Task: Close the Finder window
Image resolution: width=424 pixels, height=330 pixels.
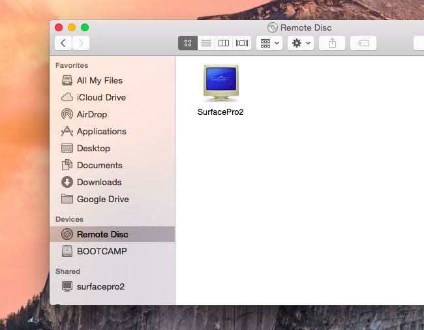Action: pyautogui.click(x=59, y=27)
